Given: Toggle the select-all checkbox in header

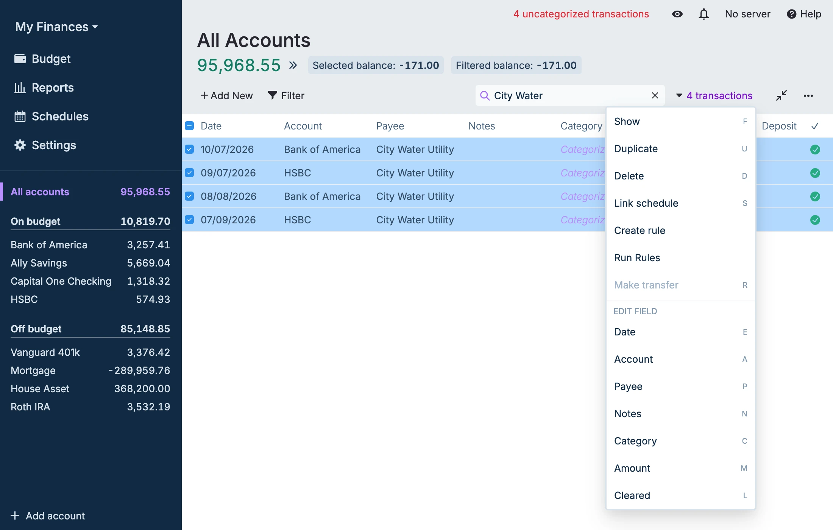Looking at the screenshot, I should [189, 126].
